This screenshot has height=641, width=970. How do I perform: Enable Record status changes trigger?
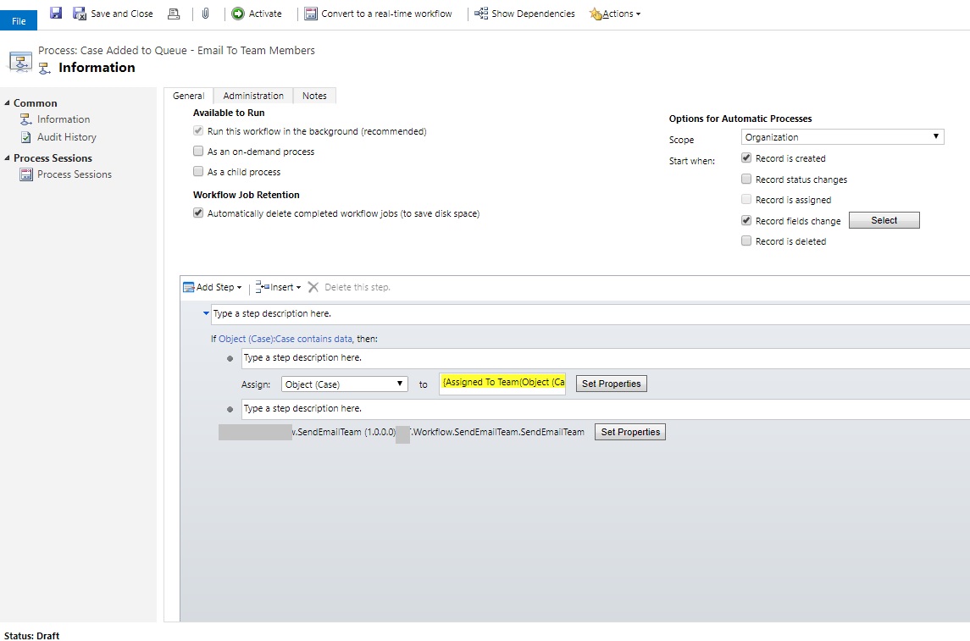pos(746,179)
